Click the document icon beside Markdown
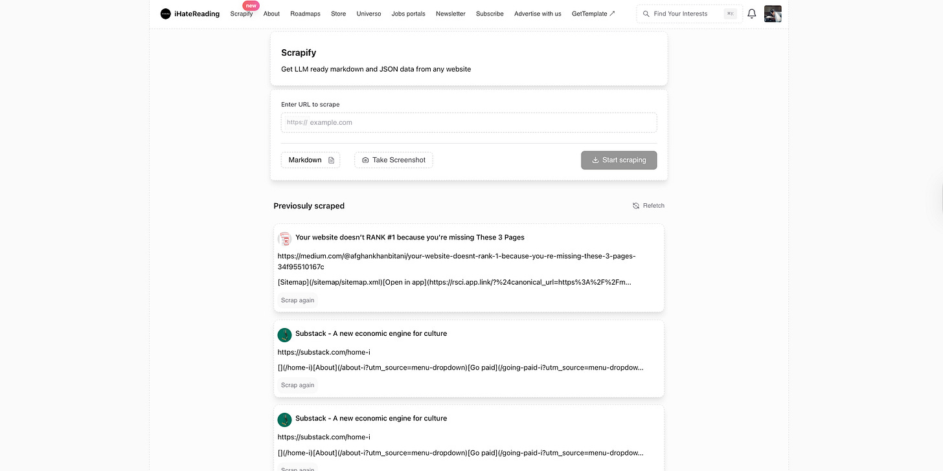Viewport: 943px width, 471px height. [x=331, y=160]
